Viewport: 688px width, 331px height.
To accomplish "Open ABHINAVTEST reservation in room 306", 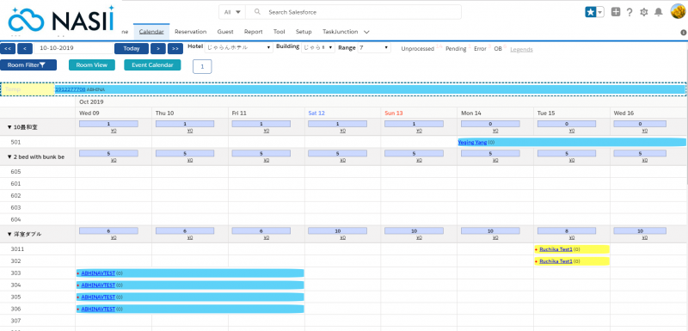I will pos(98,310).
